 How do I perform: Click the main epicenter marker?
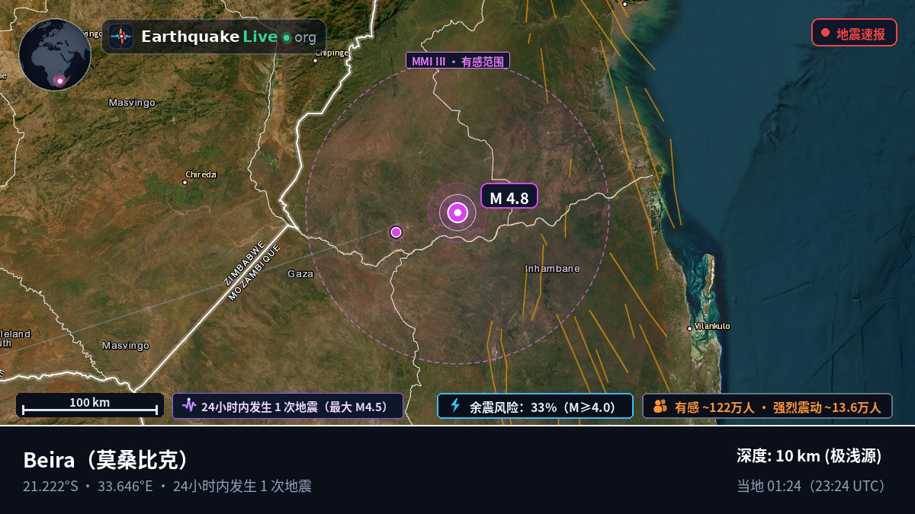(457, 213)
